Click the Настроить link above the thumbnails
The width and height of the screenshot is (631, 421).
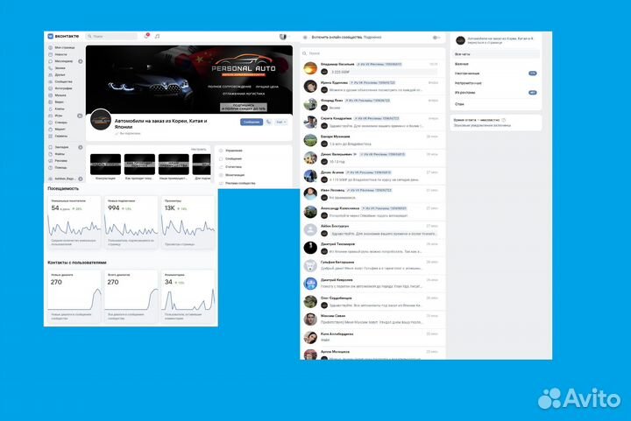click(199, 150)
